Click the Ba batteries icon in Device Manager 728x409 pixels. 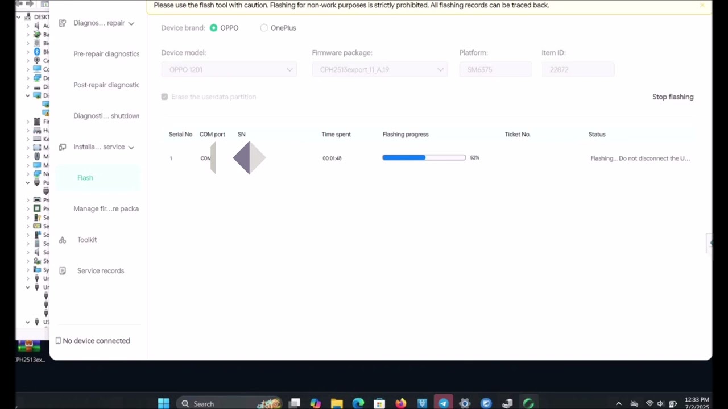point(37,34)
